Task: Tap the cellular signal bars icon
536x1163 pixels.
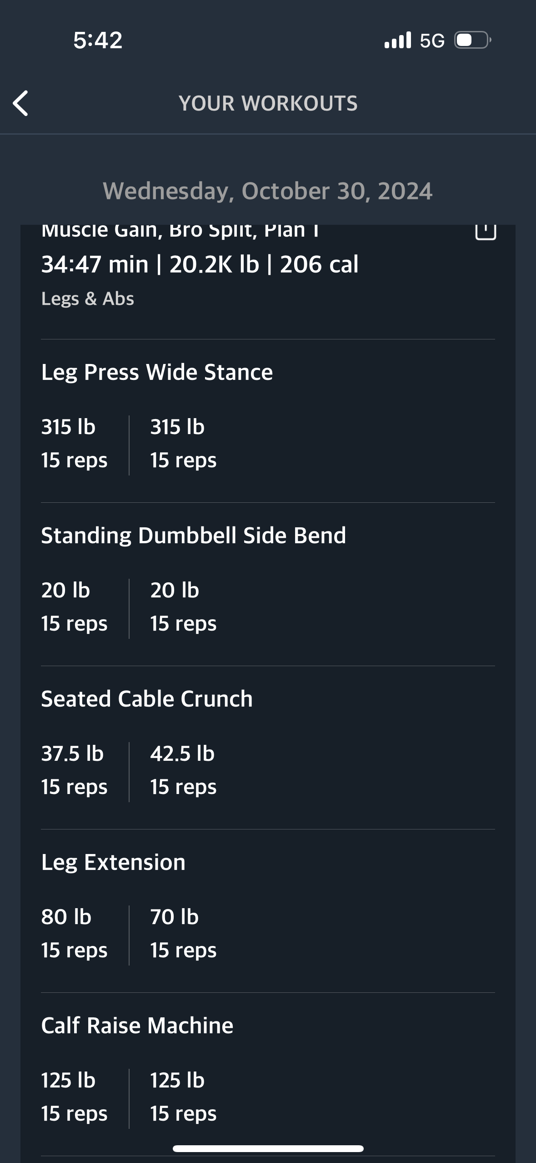Action: click(x=397, y=40)
